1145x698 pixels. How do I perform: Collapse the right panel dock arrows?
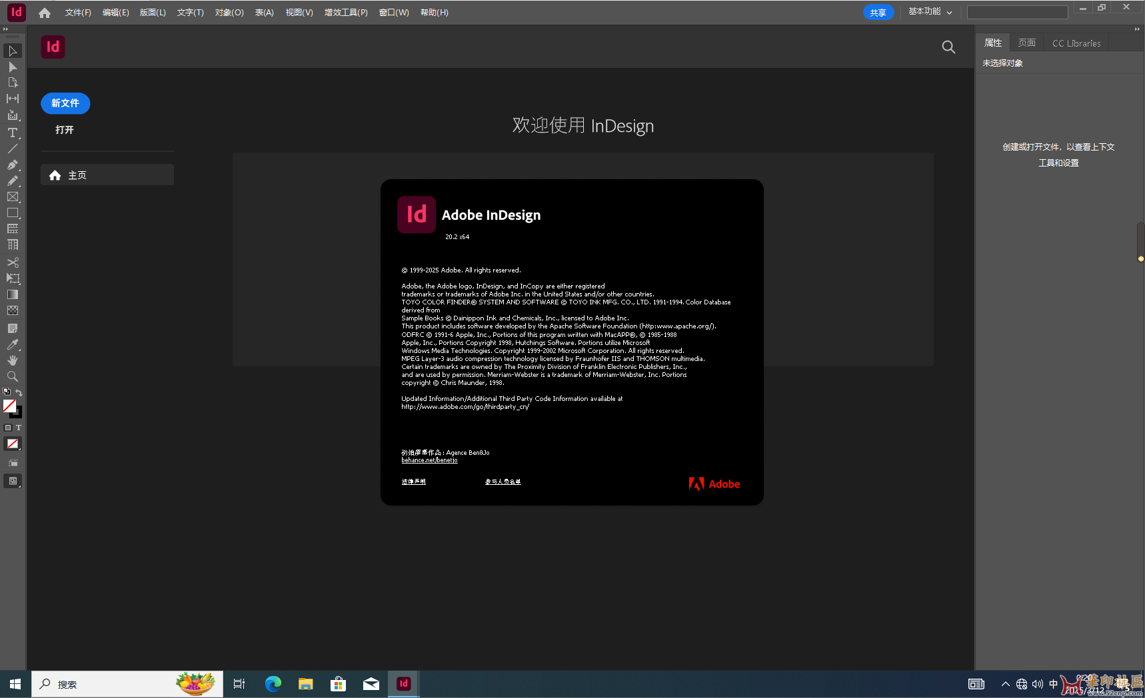(x=1137, y=29)
